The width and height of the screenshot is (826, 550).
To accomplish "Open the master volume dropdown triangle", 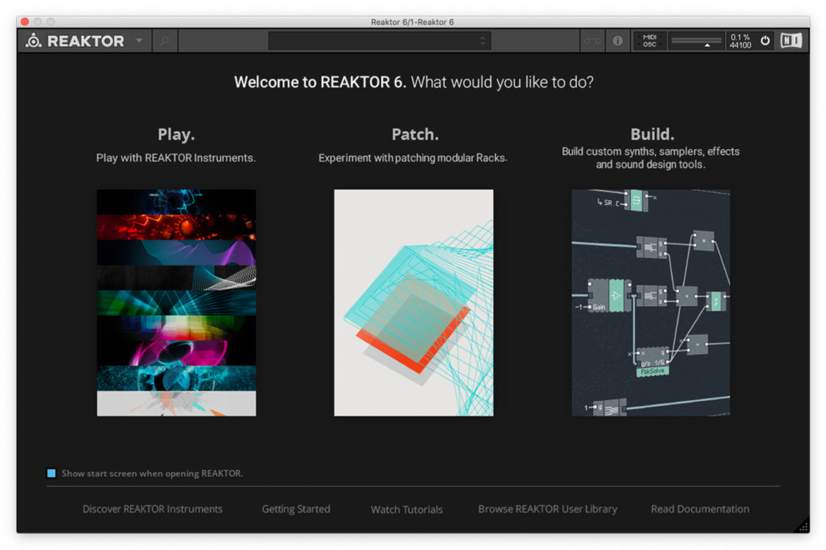I will tap(707, 46).
